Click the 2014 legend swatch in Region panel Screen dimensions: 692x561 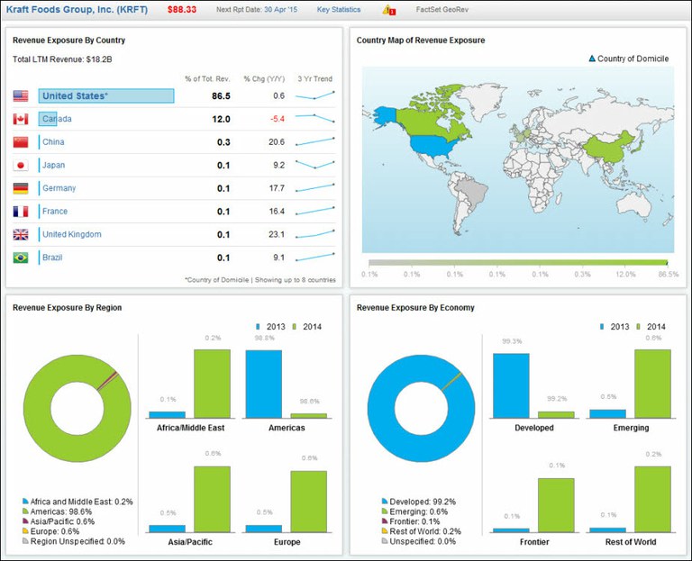click(x=295, y=327)
